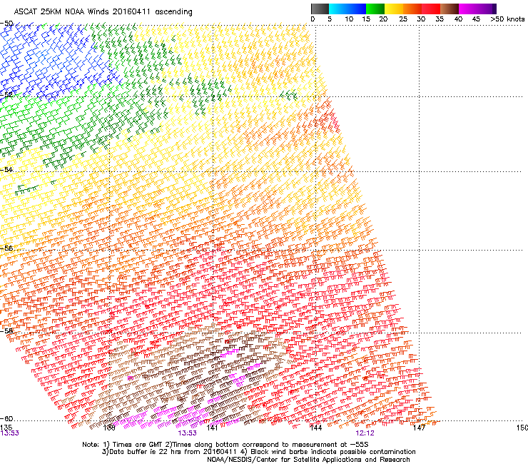
Task: Click the '20' value on the legend scale
Action: click(x=383, y=19)
